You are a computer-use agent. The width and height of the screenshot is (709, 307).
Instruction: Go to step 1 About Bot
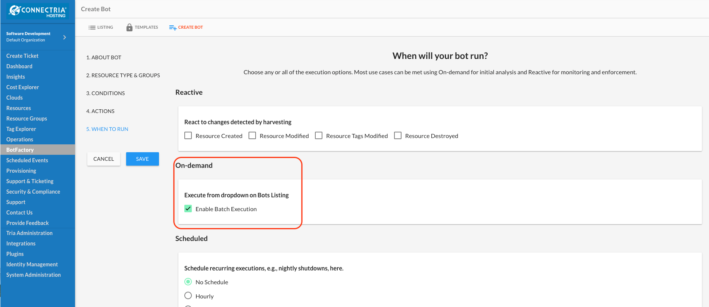point(104,57)
